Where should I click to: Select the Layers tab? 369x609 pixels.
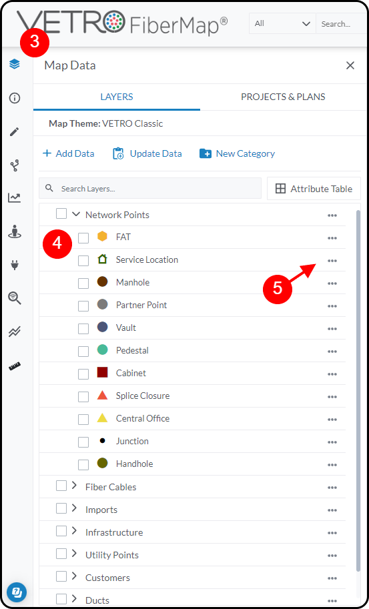[117, 97]
